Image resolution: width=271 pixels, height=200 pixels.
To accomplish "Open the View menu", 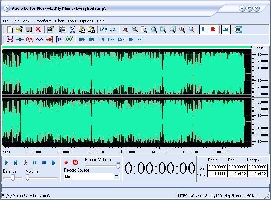I will pos(26,21).
